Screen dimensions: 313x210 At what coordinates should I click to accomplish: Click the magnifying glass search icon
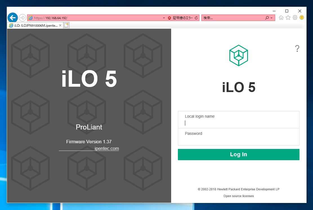pos(267,18)
